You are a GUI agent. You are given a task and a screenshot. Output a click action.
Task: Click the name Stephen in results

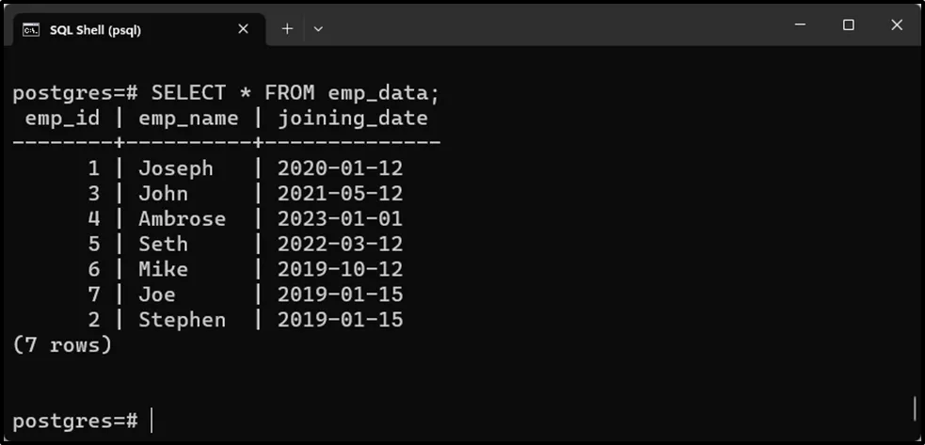(x=182, y=320)
